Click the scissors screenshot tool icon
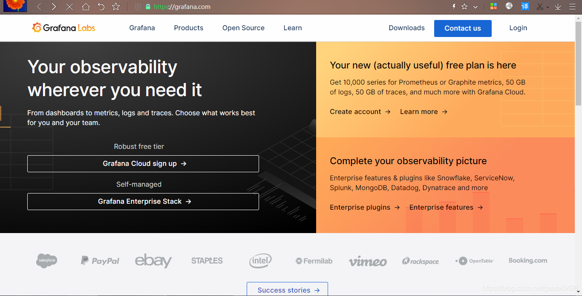The width and height of the screenshot is (582, 296). click(540, 7)
